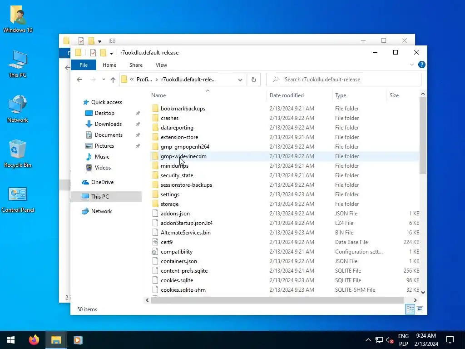This screenshot has height=349, width=465.
Task: Click the horizontal scrollbar in file list
Action: point(277,300)
